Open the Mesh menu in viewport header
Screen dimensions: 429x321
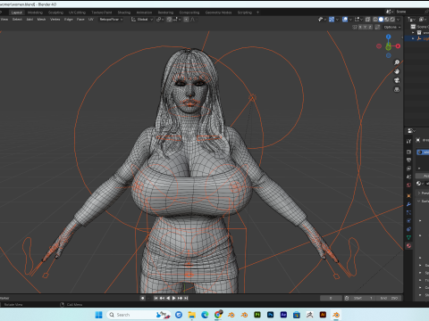click(x=41, y=20)
